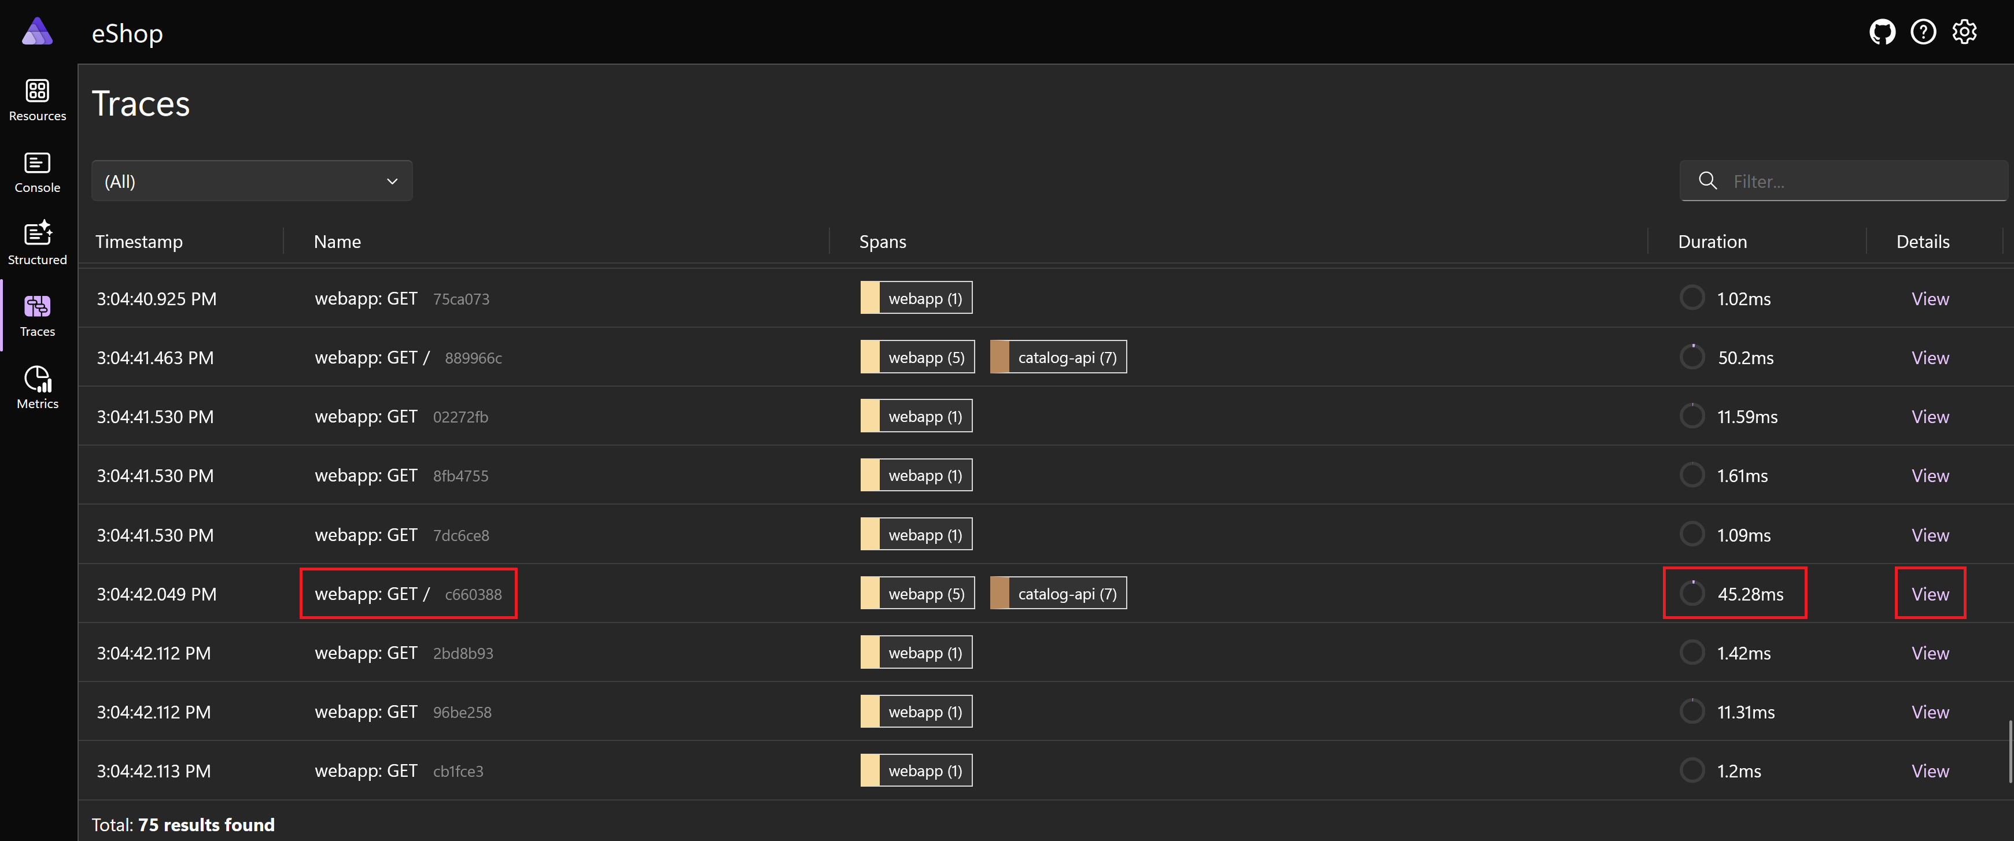Click the search magnifier icon in Filter
The height and width of the screenshot is (841, 2014).
tap(1707, 180)
